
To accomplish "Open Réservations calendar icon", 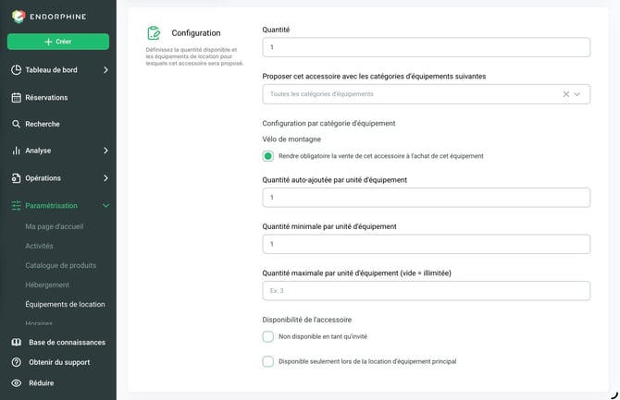I will [x=17, y=98].
